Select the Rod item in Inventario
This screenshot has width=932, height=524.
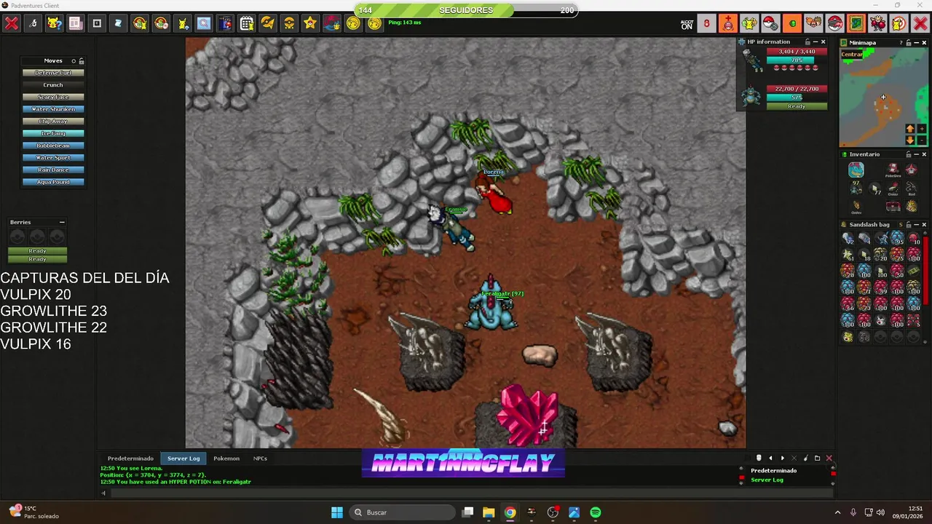tap(912, 190)
